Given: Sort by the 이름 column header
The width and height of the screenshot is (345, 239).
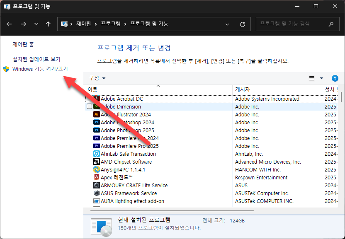Looking at the screenshot, I should (x=158, y=89).
